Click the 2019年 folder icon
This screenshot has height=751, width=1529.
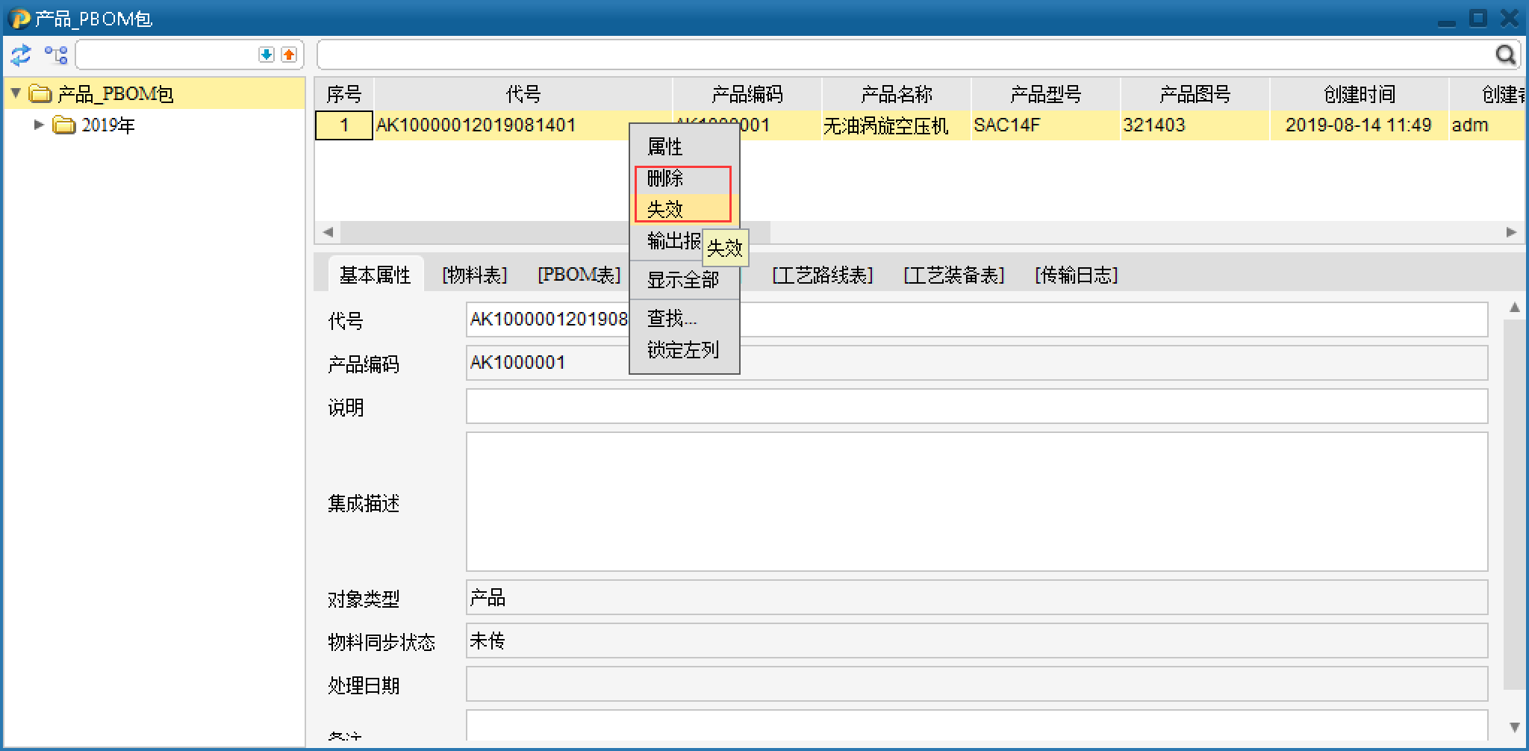click(x=64, y=125)
